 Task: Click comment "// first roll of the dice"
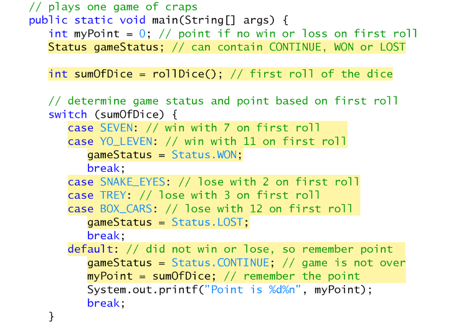[x=311, y=74]
